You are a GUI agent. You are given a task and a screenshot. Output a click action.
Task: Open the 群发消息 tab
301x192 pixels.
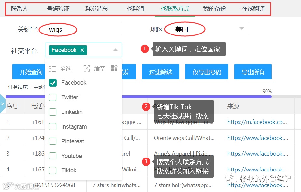pyautogui.click(x=97, y=9)
